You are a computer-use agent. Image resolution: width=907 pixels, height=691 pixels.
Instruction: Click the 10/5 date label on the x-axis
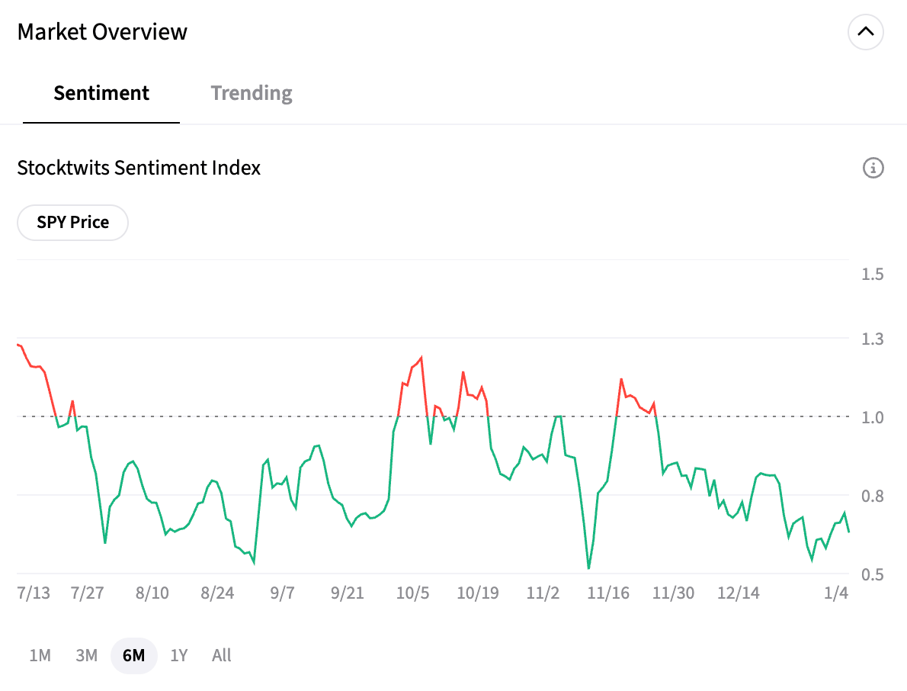coord(413,593)
